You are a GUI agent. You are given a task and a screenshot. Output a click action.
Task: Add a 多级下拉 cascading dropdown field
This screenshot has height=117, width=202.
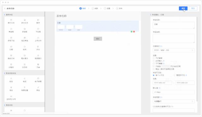(x=11, y=39)
